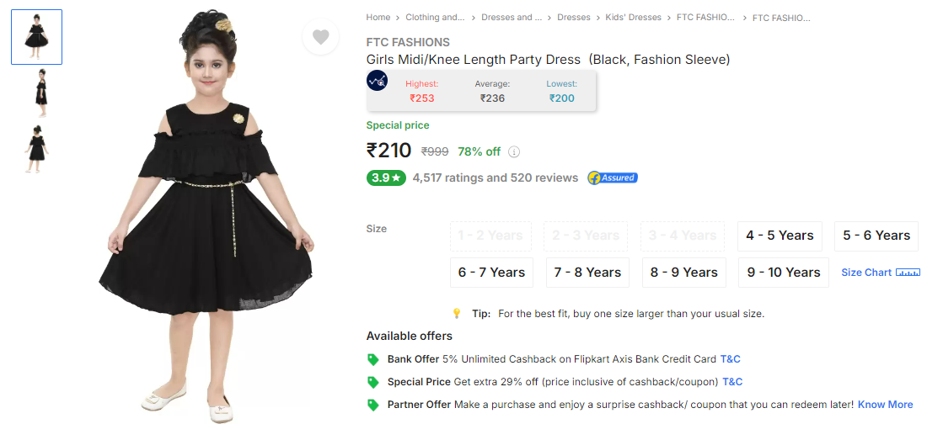Pick size 9 - 10 Years
This screenshot has height=424, width=927.
click(784, 273)
